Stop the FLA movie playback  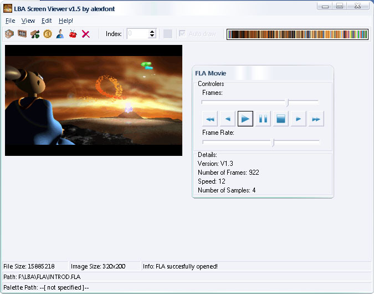281,119
